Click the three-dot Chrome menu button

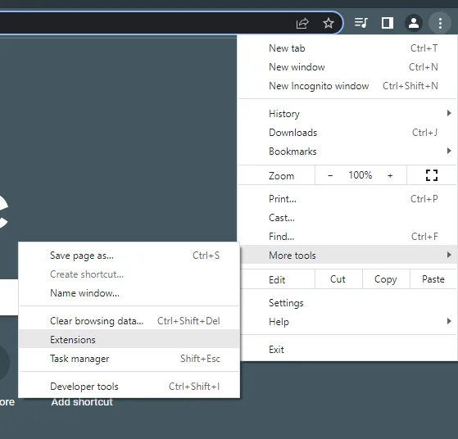tap(440, 23)
